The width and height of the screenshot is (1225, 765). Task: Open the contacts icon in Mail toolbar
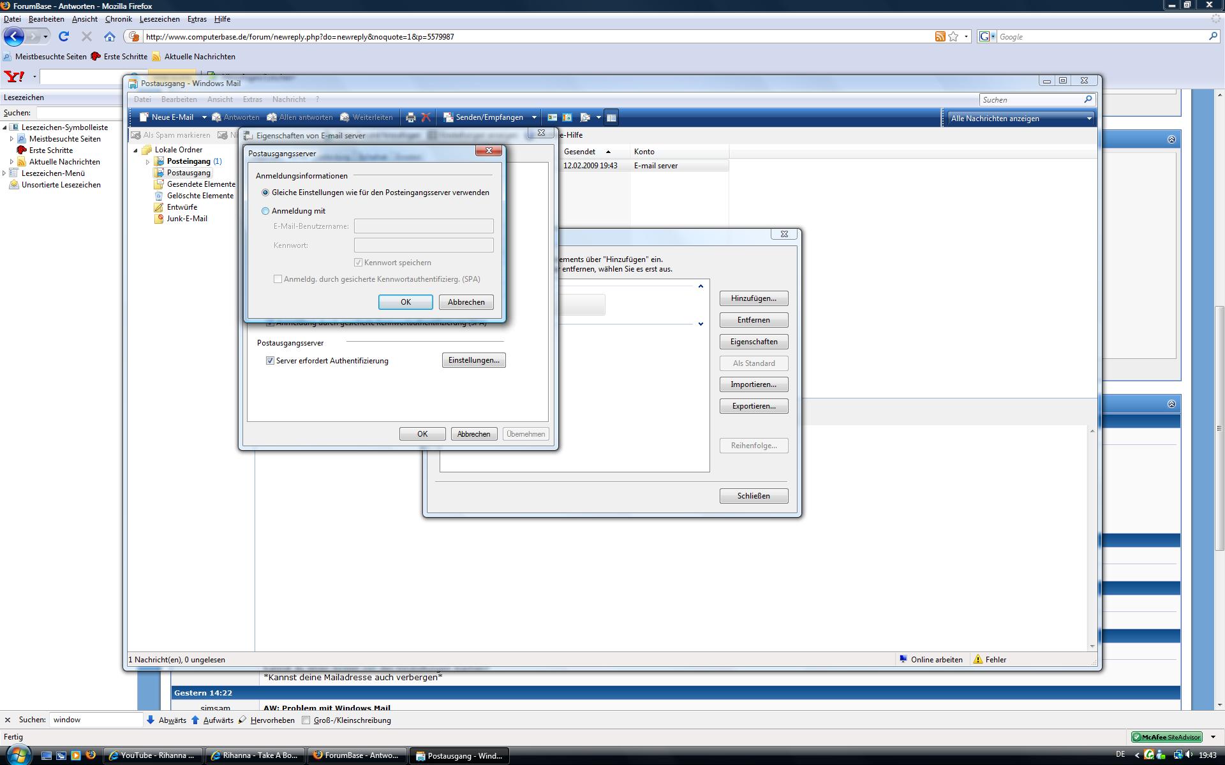[553, 117]
